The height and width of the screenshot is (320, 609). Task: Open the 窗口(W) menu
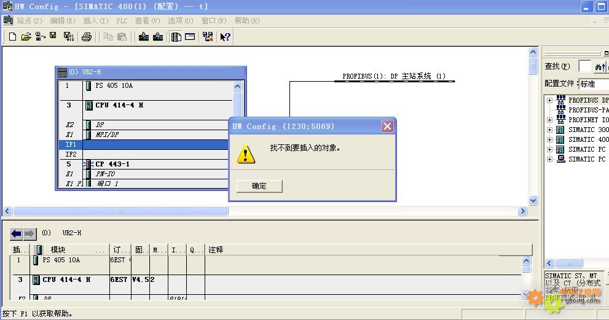click(x=214, y=21)
